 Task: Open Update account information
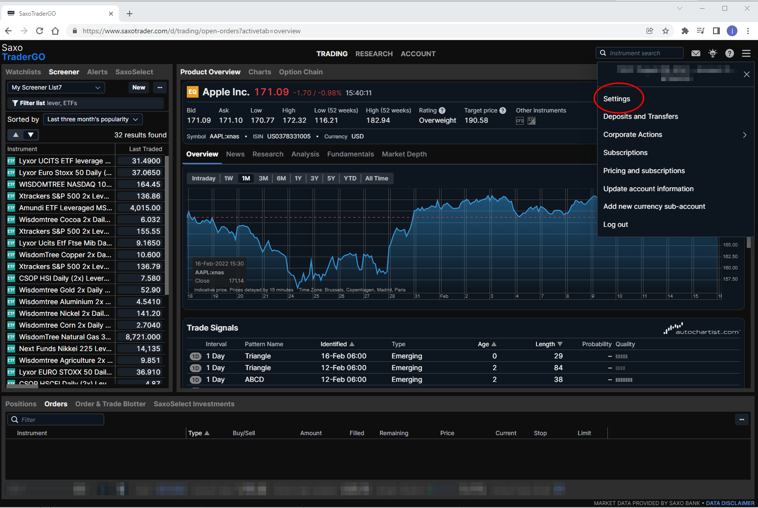tap(648, 189)
